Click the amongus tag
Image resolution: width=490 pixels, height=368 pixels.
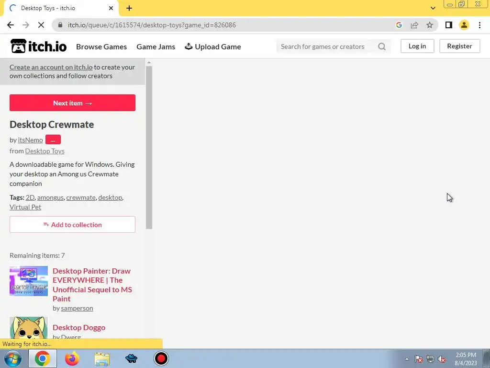(x=50, y=197)
